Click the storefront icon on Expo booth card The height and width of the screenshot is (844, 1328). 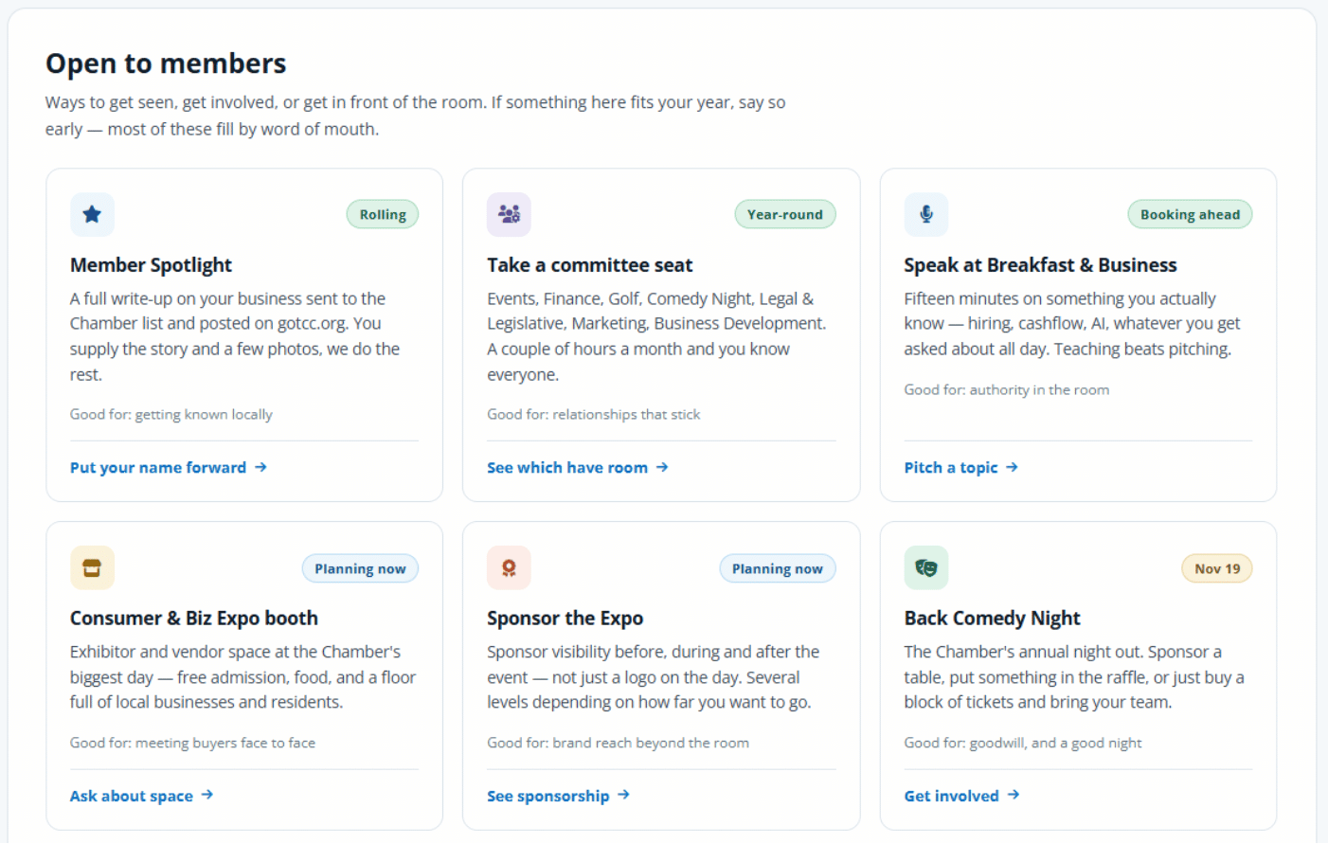point(92,567)
